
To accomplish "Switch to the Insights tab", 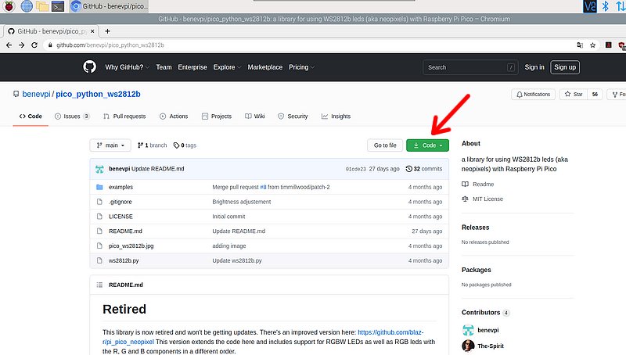I will (336, 116).
